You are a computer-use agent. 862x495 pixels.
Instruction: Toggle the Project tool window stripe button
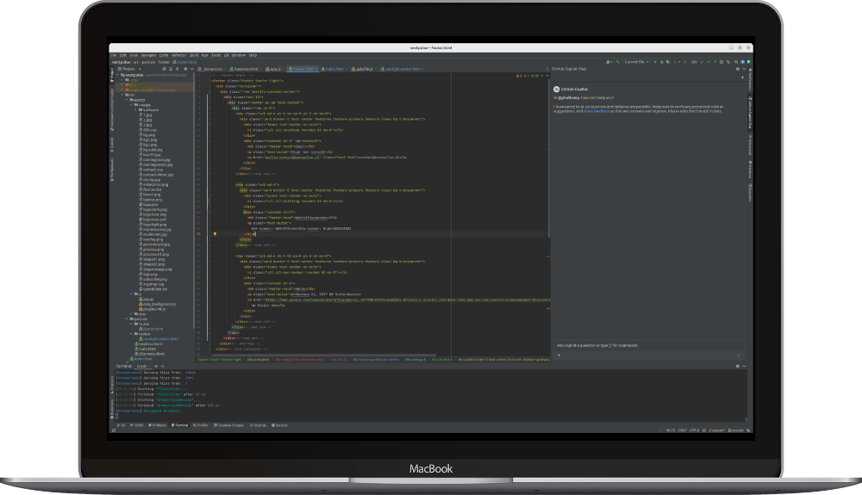[111, 76]
